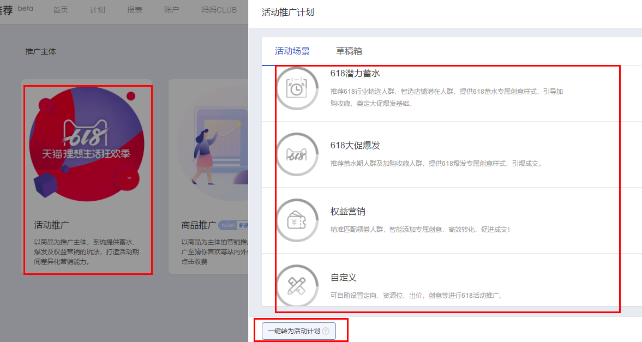
Task: Click the help question mark on 一键转为活动计划
Action: 326,331
